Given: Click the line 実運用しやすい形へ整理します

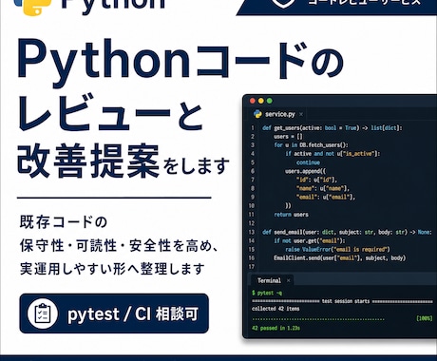Looking at the screenshot, I should click(112, 269).
